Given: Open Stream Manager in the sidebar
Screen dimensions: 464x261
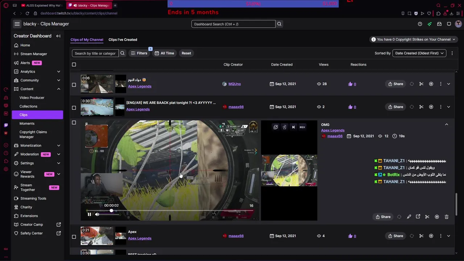Looking at the screenshot, I should [x=34, y=54].
